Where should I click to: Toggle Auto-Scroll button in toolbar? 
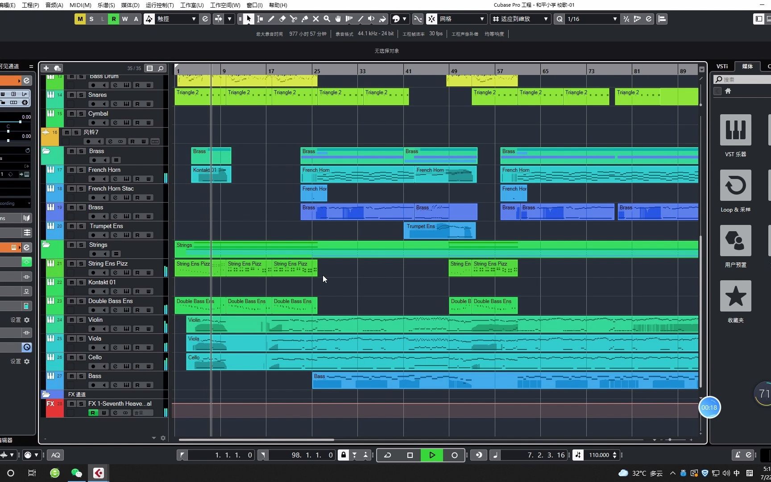(219, 19)
